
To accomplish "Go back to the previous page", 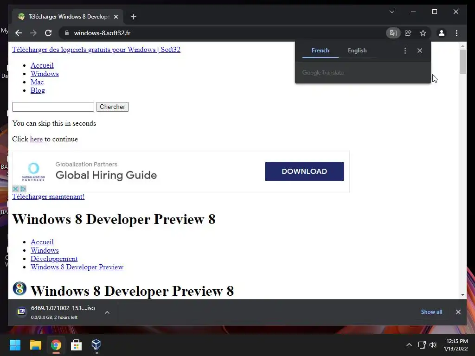I will point(19,33).
